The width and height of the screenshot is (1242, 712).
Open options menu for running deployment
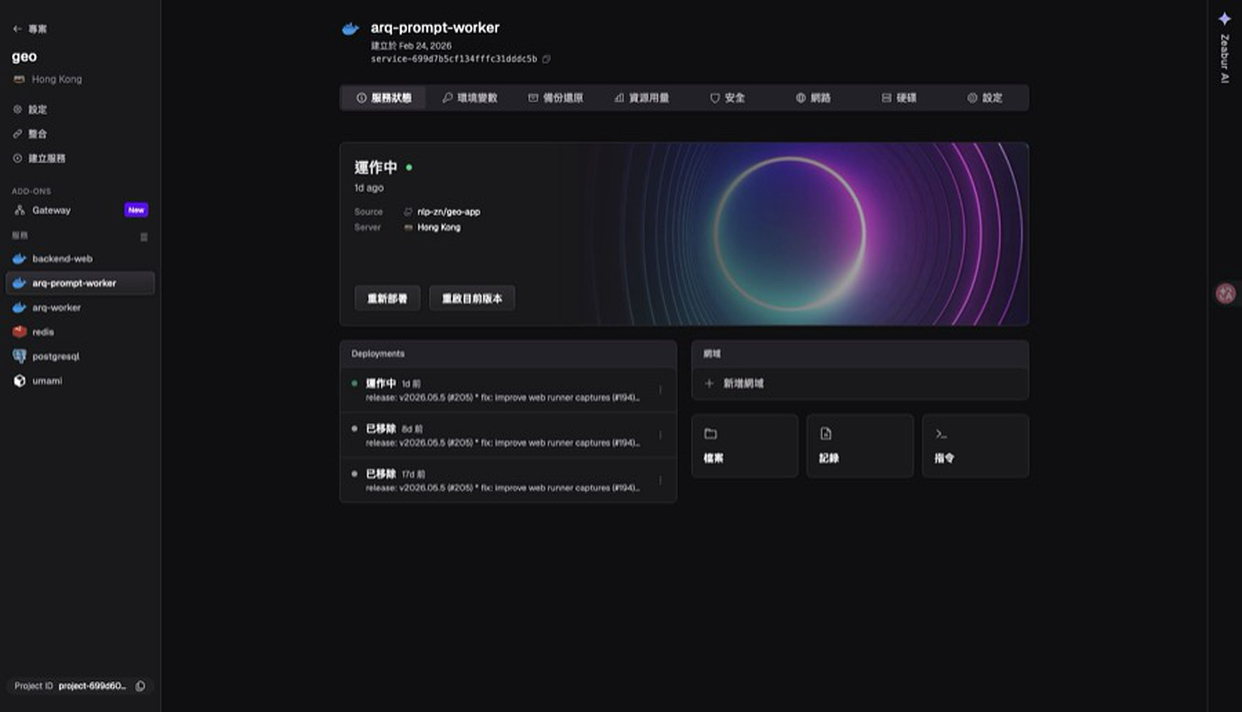point(660,390)
